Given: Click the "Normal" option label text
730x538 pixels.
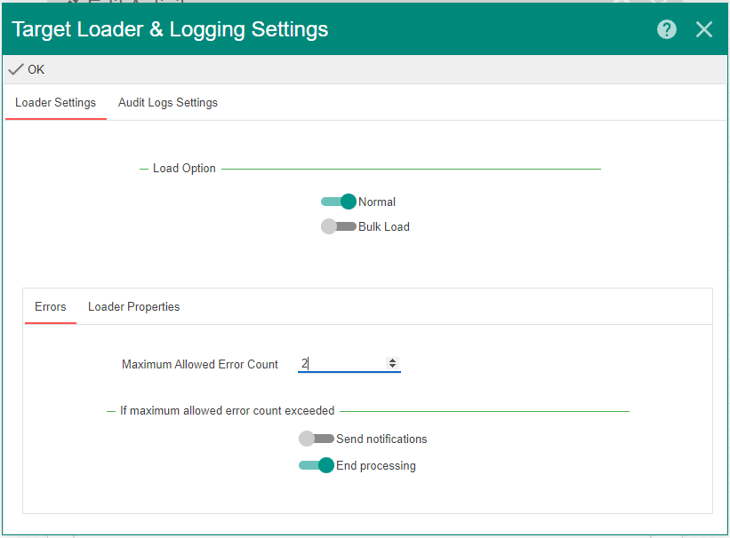Looking at the screenshot, I should (x=377, y=202).
